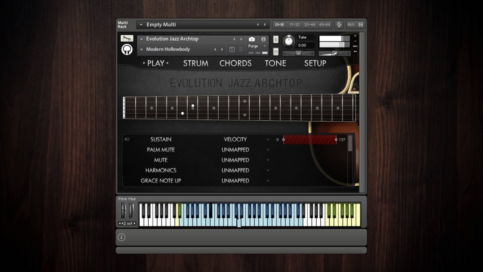Viewport: 483px width, 272px height.
Task: Open the CHORDS tab
Action: 235,63
